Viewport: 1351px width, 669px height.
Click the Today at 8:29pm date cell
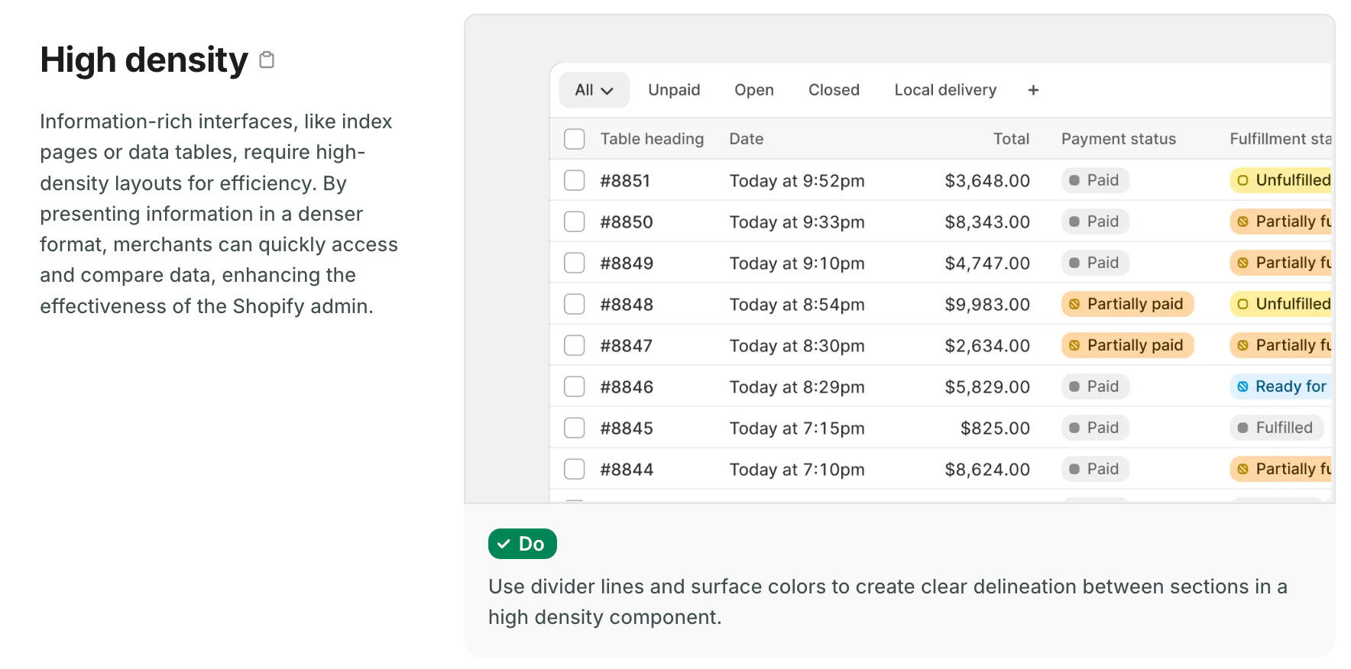(x=797, y=387)
